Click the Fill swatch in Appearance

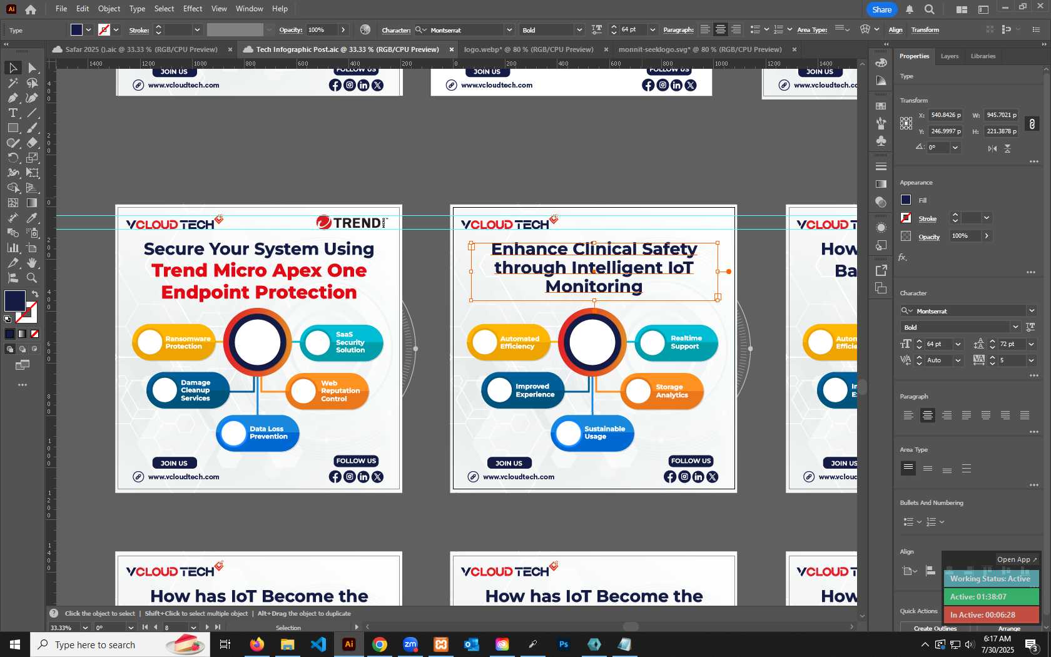pos(906,200)
